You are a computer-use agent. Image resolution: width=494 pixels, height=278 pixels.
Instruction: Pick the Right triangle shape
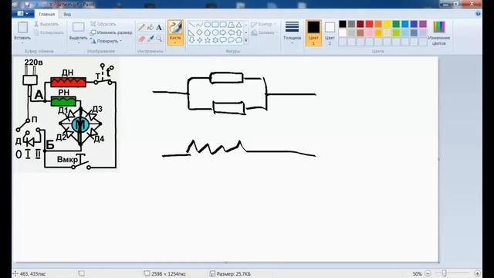(x=191, y=32)
